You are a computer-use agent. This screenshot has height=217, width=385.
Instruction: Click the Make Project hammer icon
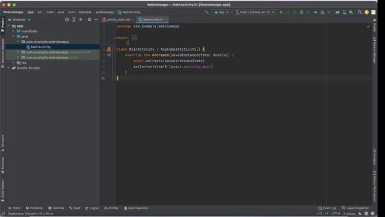(206, 12)
